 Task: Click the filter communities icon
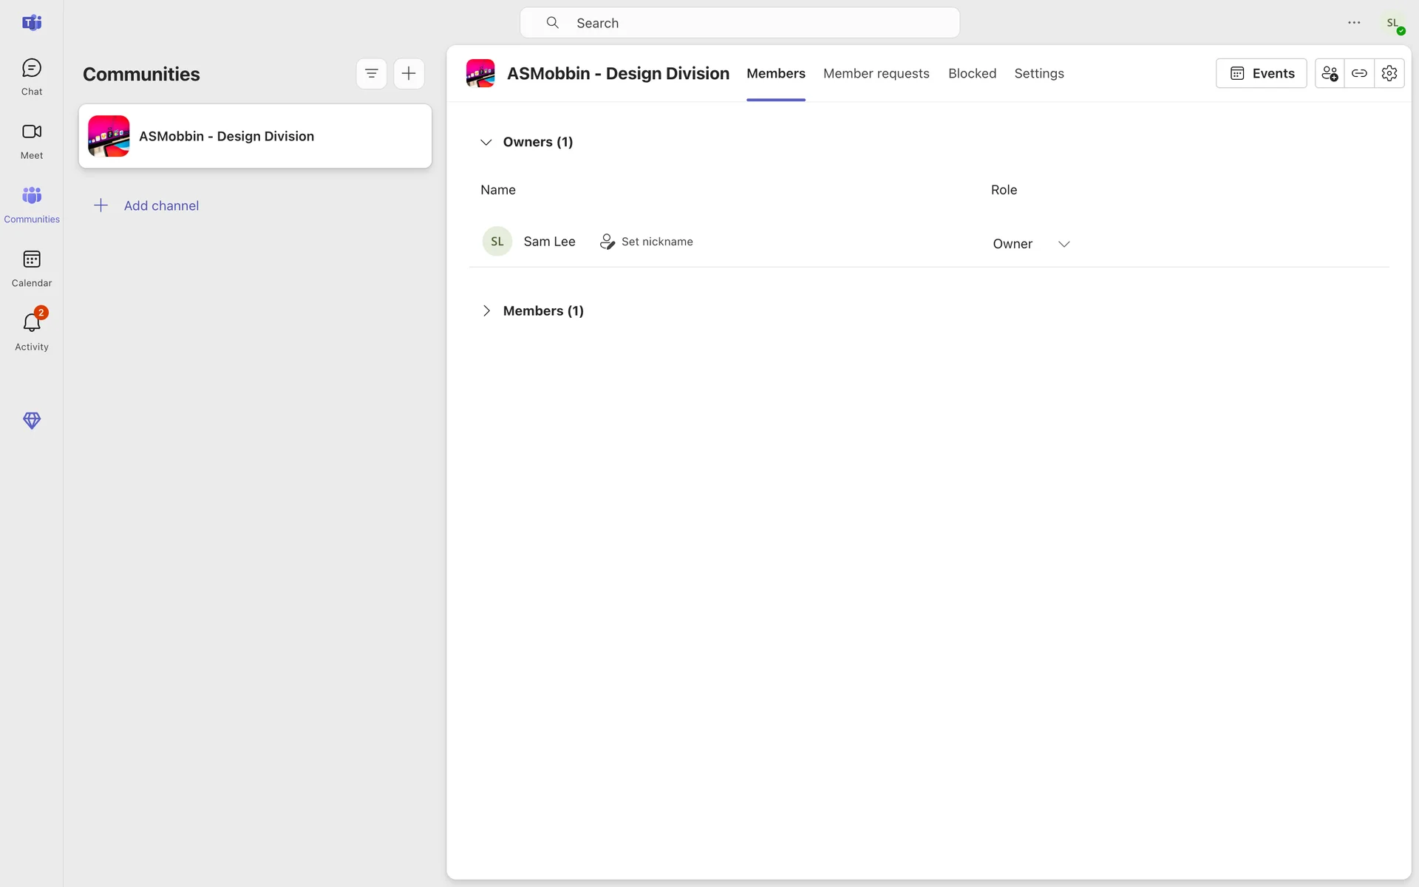click(371, 74)
